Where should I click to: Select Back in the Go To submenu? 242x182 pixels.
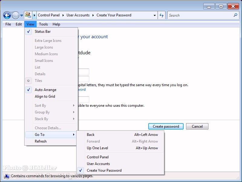point(91,135)
